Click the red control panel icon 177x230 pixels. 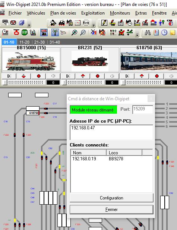pos(13,23)
